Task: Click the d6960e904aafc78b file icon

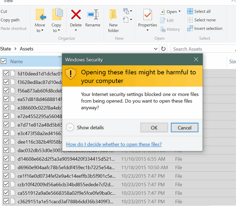Action: click(13, 167)
